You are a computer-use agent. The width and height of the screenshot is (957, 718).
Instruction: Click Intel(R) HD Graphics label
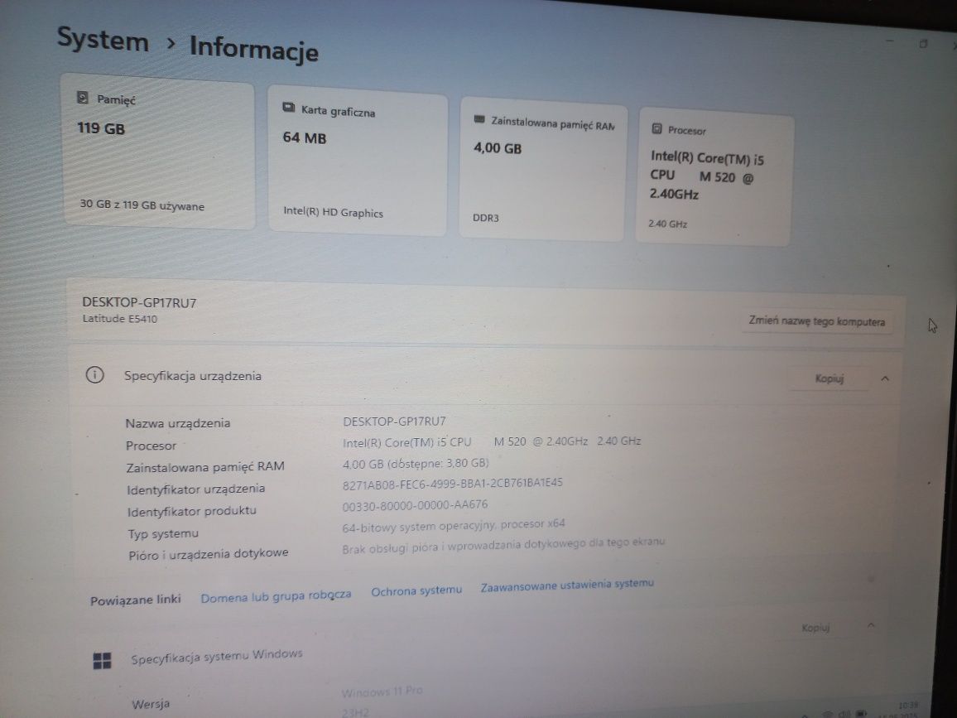click(x=334, y=212)
